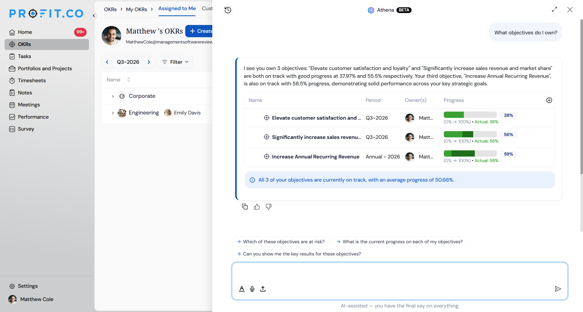Click the Owner(s) column header
This screenshot has width=583, height=312.
(415, 100)
